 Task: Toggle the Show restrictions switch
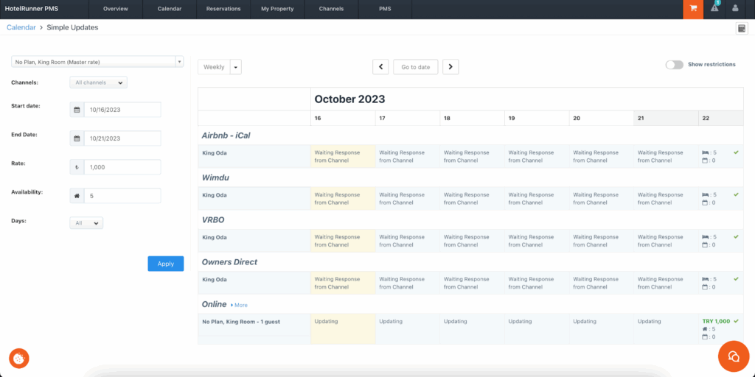click(x=674, y=65)
